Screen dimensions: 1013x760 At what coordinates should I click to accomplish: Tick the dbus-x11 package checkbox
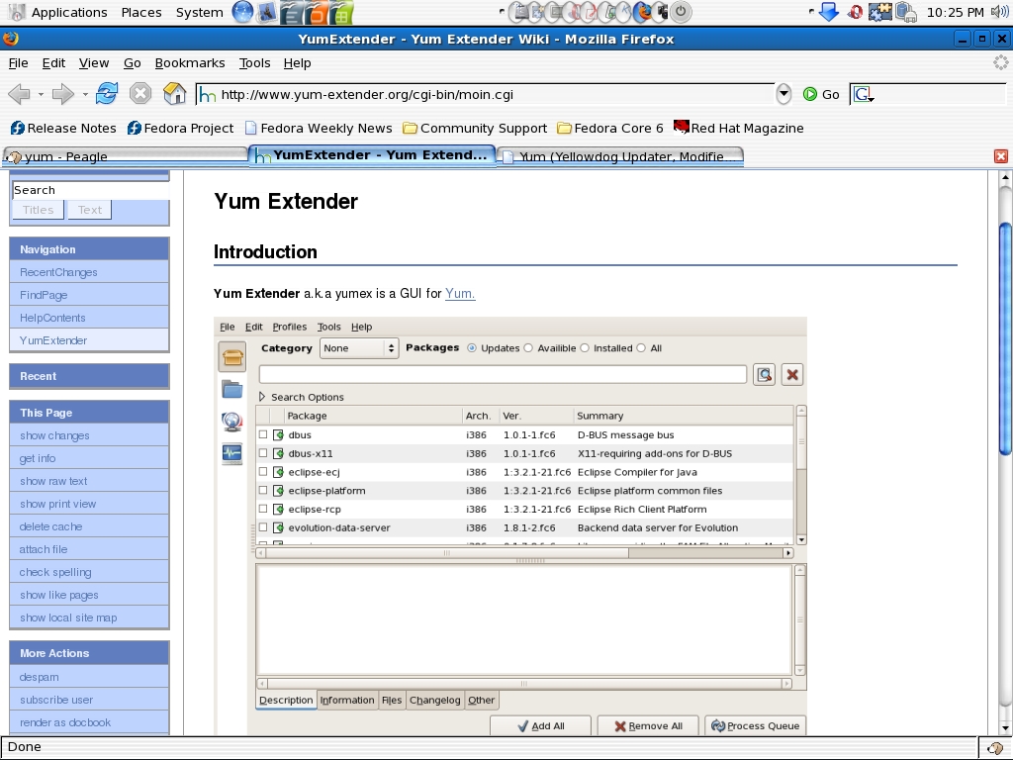[263, 453]
